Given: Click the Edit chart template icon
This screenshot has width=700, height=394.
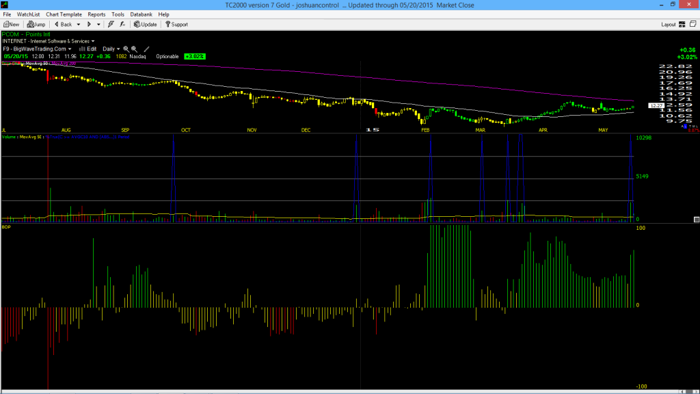Looking at the screenshot, I should click(88, 49).
